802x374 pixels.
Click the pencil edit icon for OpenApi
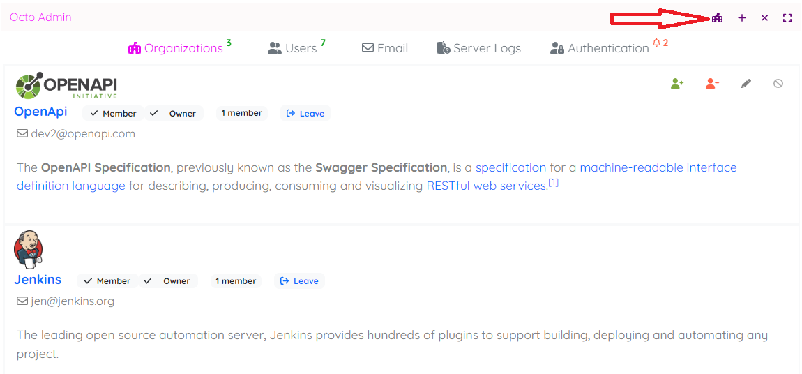point(746,84)
